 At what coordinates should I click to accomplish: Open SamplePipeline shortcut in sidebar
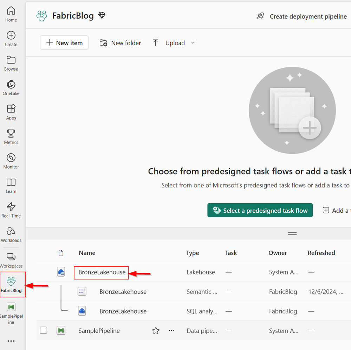(11, 313)
